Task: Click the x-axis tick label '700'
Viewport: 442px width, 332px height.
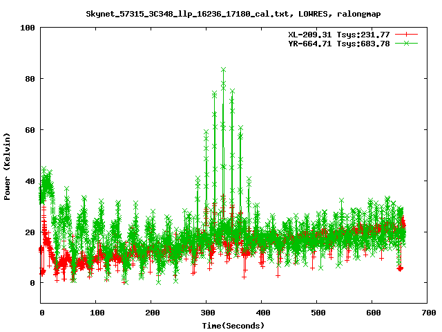Action: pyautogui.click(x=428, y=313)
